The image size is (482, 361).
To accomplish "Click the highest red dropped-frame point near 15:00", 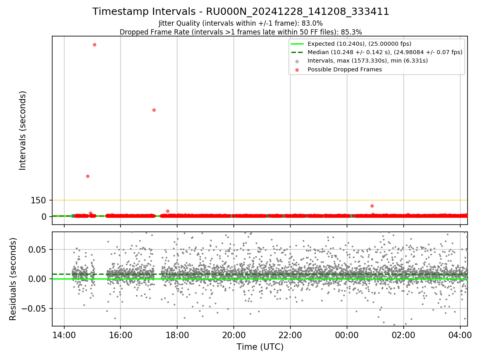I will [94, 45].
